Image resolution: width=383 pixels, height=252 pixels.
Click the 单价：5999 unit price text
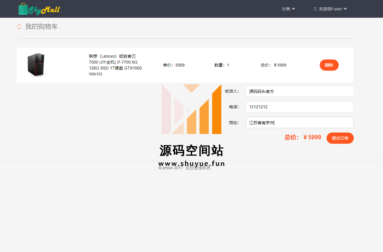[x=174, y=65]
